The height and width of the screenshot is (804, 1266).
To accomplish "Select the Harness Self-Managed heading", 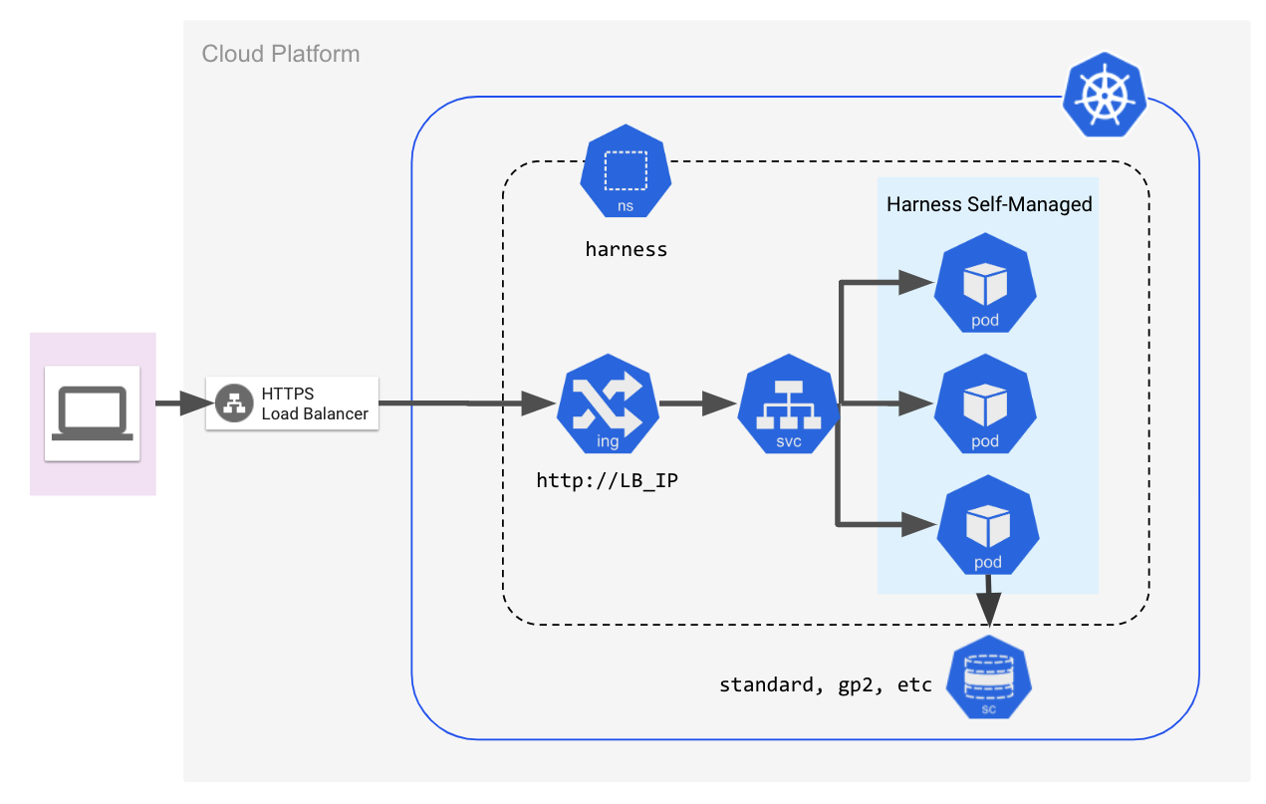I will click(x=989, y=204).
